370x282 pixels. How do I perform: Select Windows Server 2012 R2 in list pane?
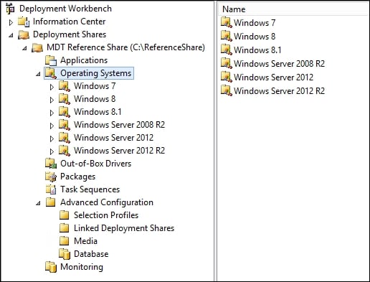click(x=279, y=91)
